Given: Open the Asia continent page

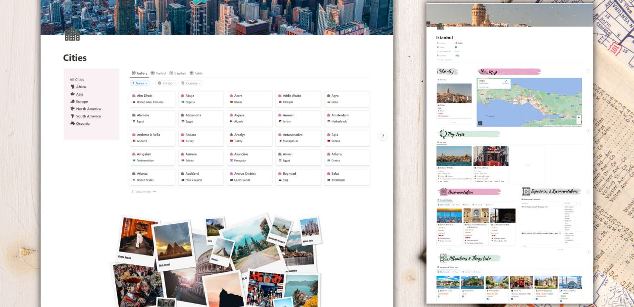Looking at the screenshot, I should coord(77,94).
